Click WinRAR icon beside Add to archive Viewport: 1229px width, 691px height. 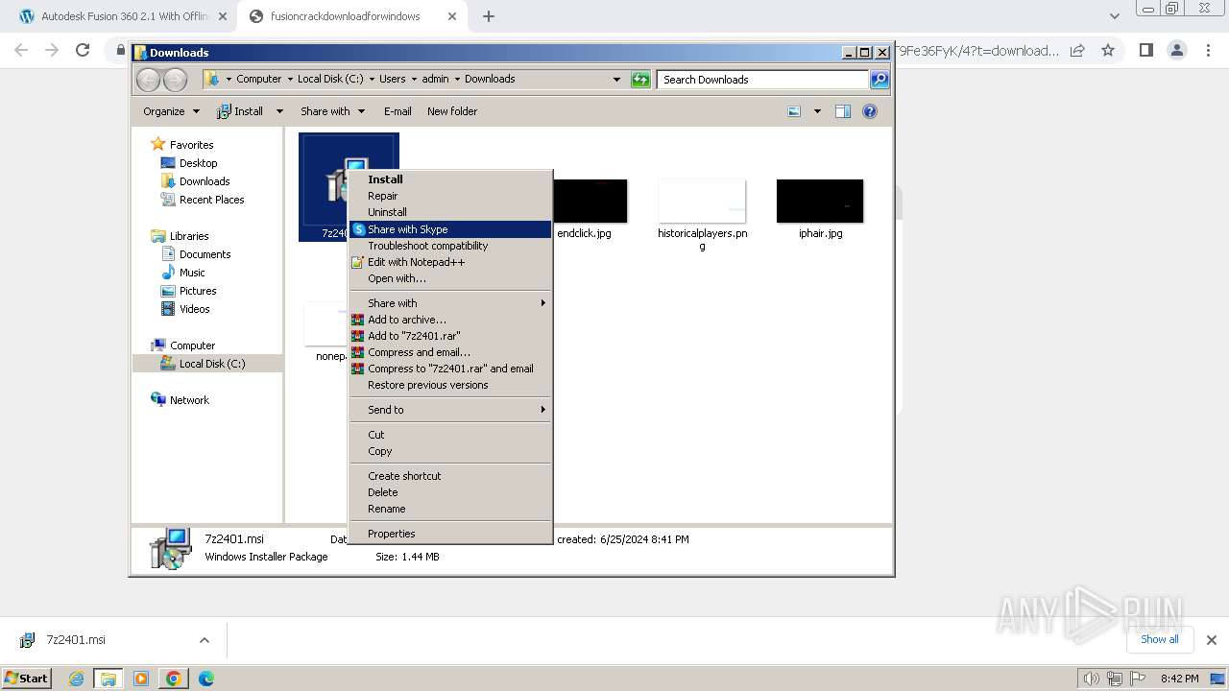coord(358,320)
